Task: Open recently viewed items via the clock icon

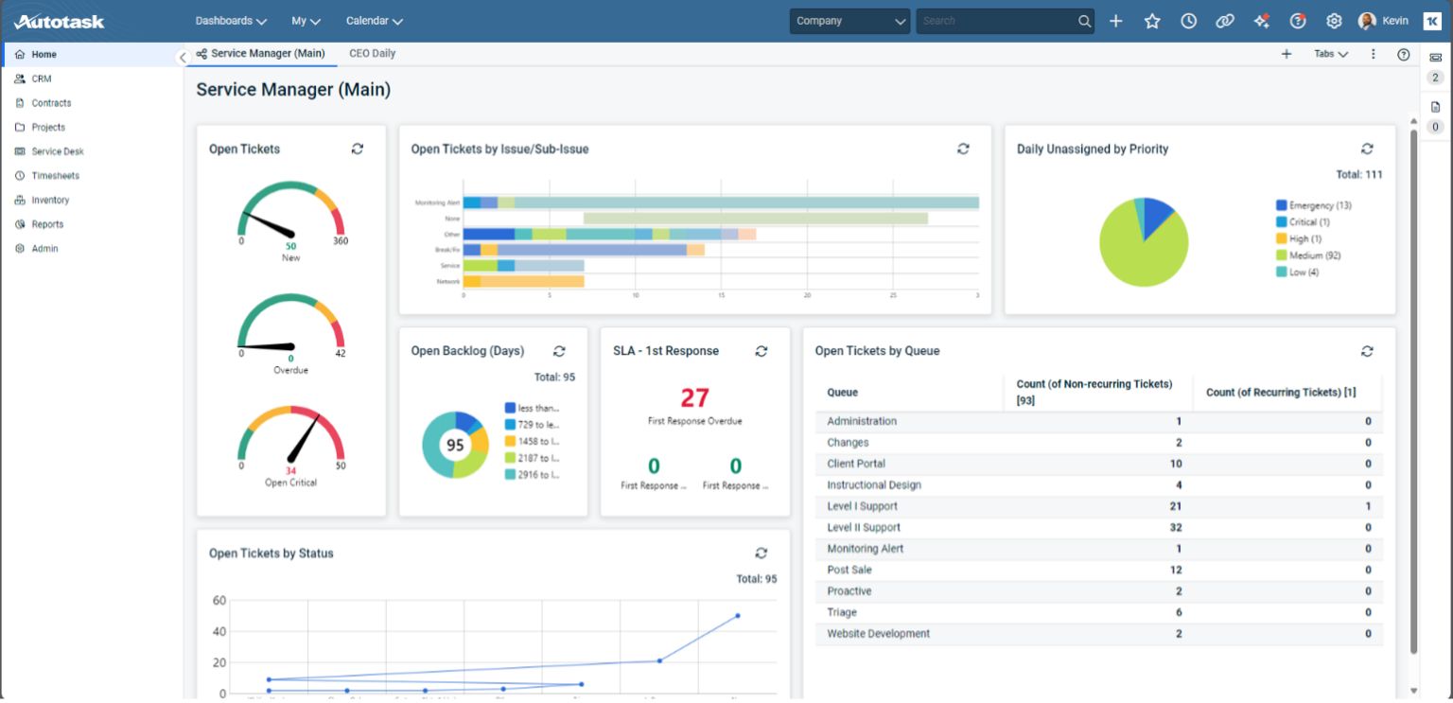Action: click(1188, 20)
